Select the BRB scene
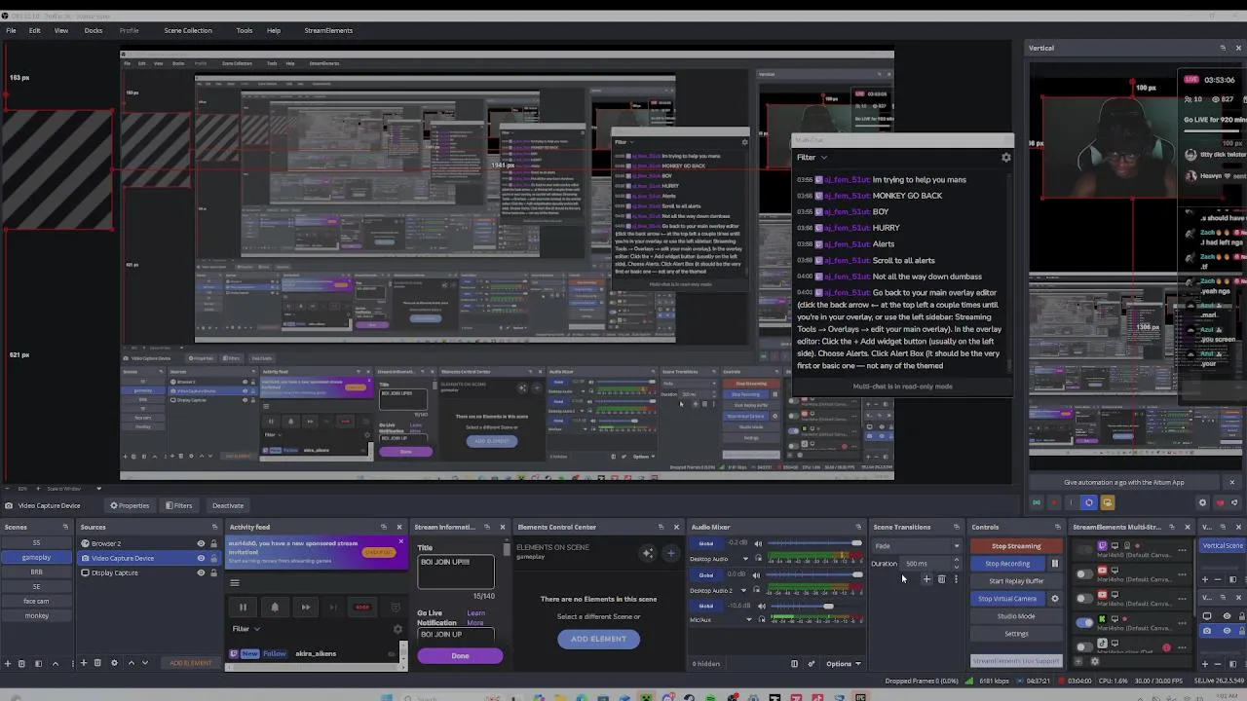 (36, 572)
